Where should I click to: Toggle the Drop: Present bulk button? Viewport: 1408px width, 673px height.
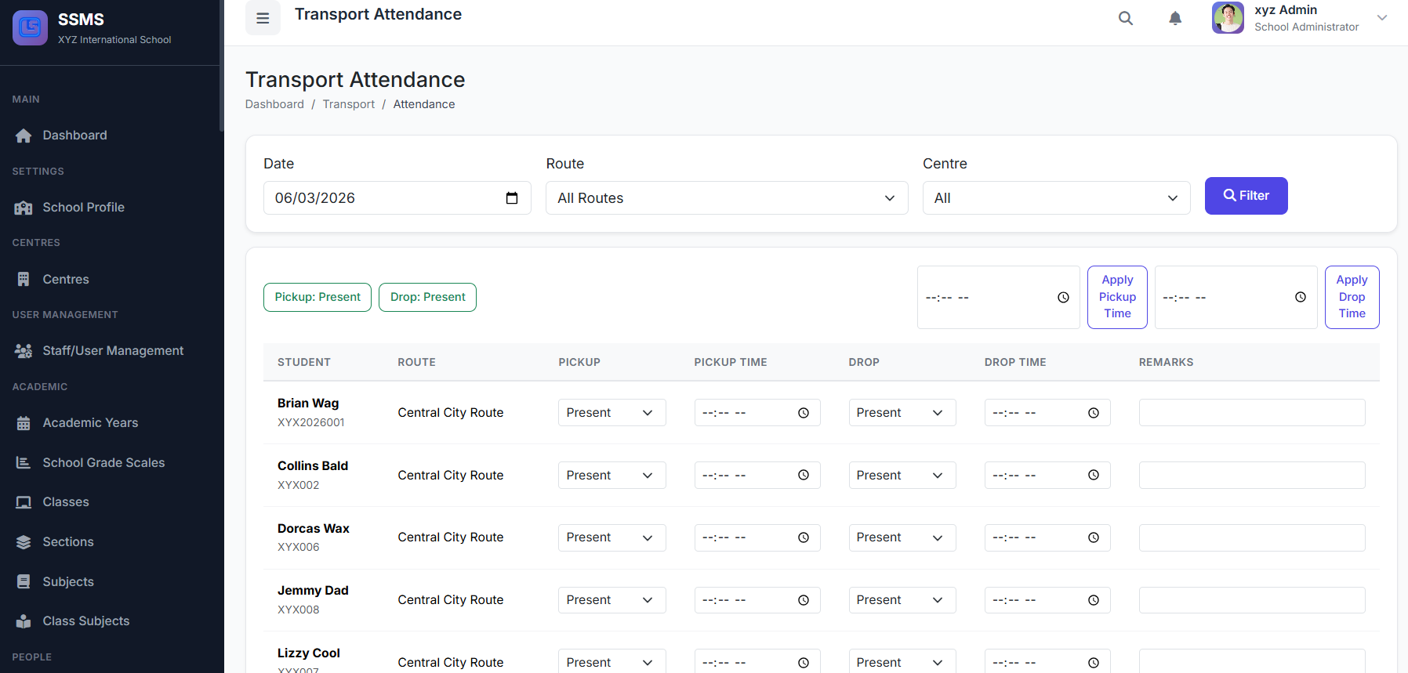(x=427, y=297)
